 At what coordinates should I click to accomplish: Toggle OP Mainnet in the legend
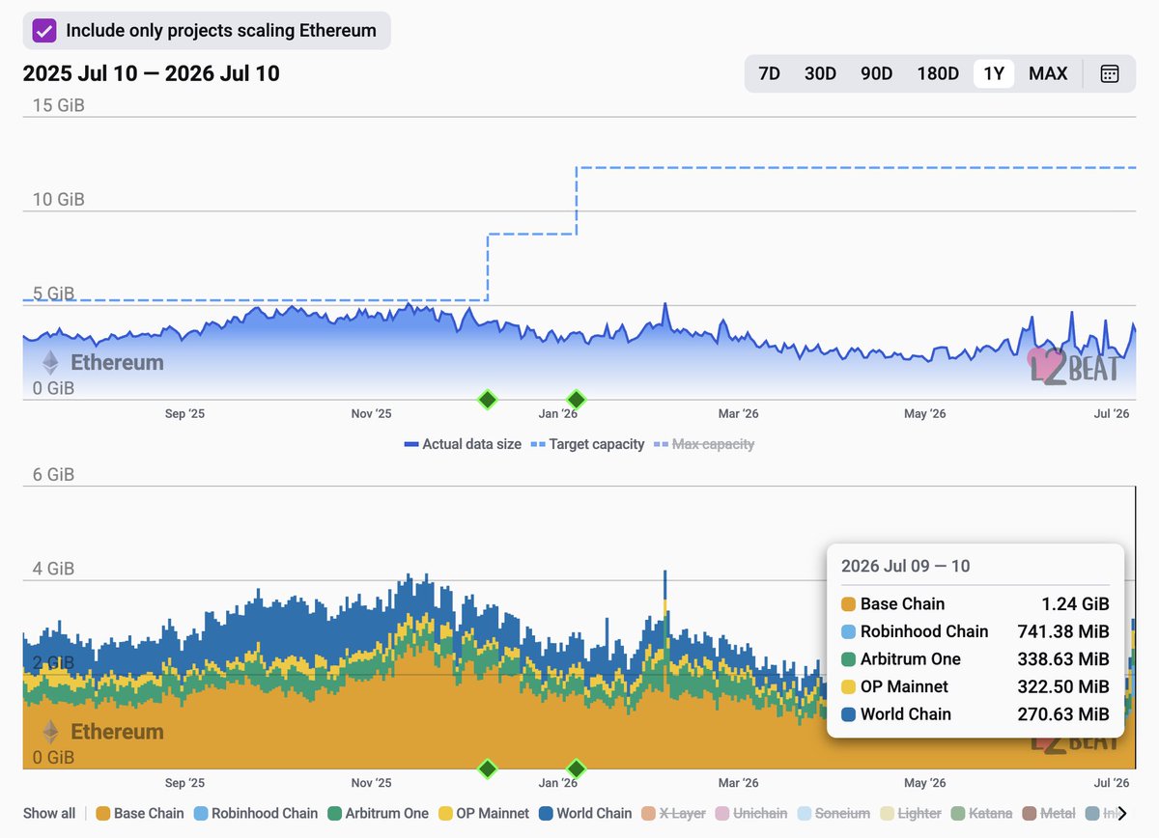(483, 813)
